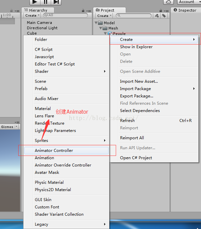Open the Gizmos dropdown

(x=9, y=127)
